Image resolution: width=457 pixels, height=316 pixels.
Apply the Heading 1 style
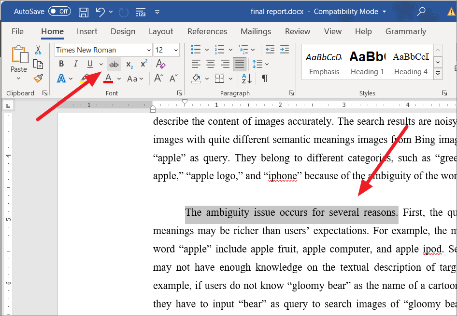[x=367, y=62]
